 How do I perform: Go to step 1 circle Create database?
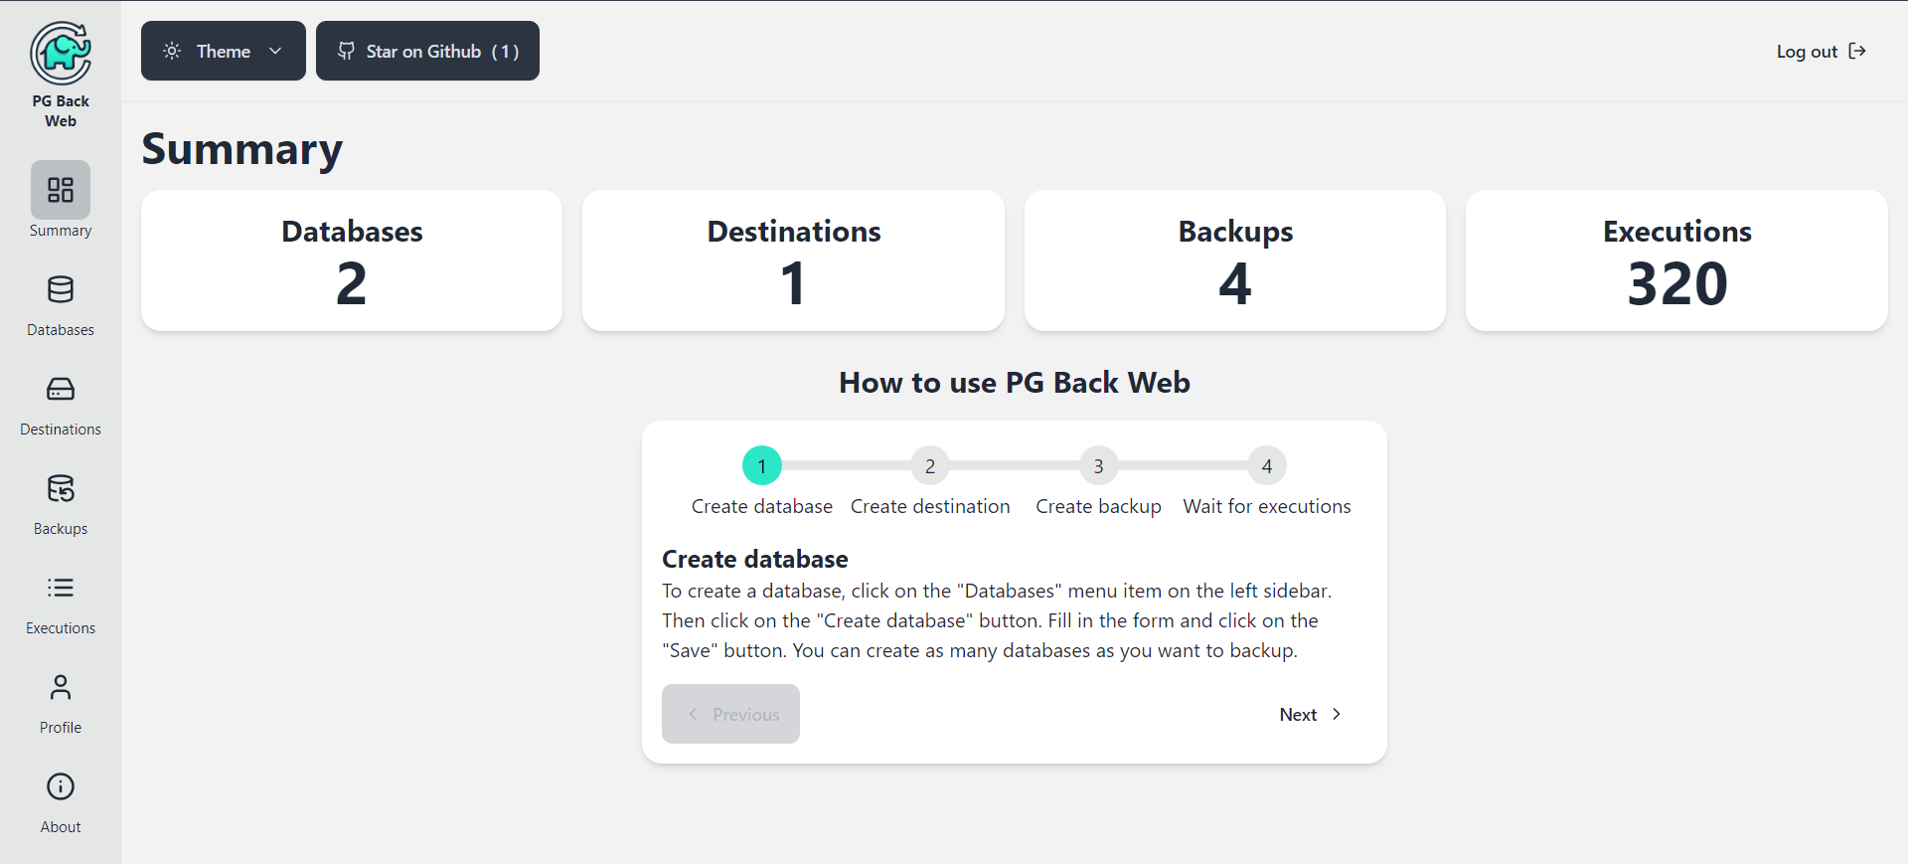(762, 465)
